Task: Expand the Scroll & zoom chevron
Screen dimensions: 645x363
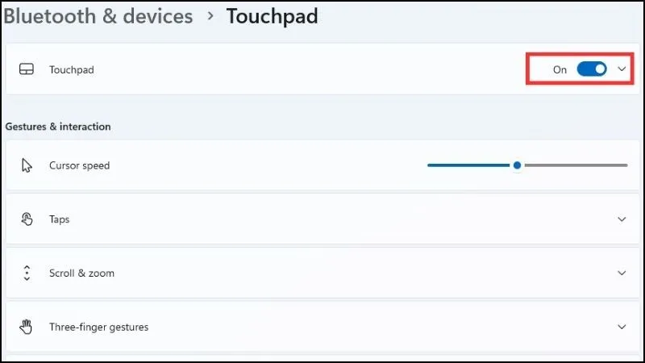Action: tap(622, 273)
